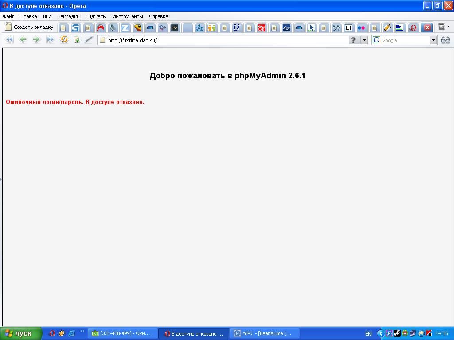
Task: Click the phpMyAdmin 2.6.1 welcome heading
Action: point(227,76)
